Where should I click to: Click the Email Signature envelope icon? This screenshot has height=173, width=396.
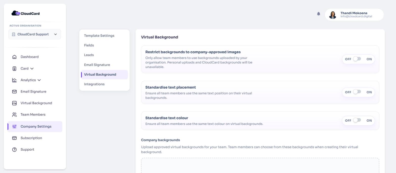pos(14,92)
